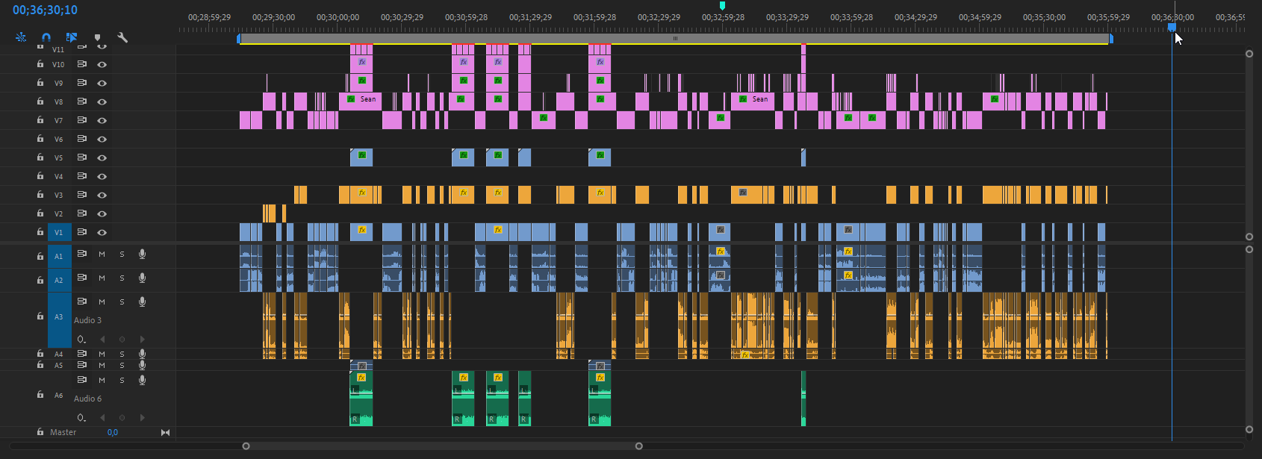Mute audio track A2
Image resolution: width=1262 pixels, height=459 pixels.
point(102,278)
